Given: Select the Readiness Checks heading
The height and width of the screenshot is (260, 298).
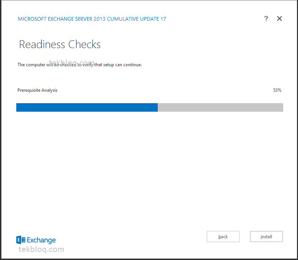Looking at the screenshot, I should [60, 44].
